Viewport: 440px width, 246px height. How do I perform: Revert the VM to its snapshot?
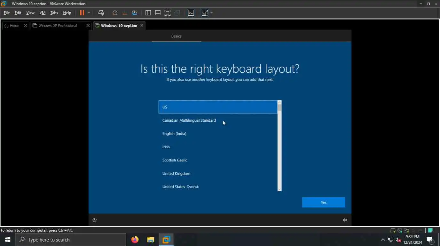[125, 13]
